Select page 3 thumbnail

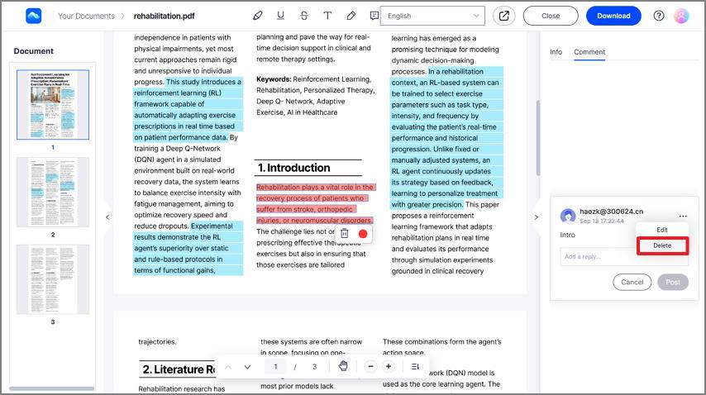(x=53, y=279)
